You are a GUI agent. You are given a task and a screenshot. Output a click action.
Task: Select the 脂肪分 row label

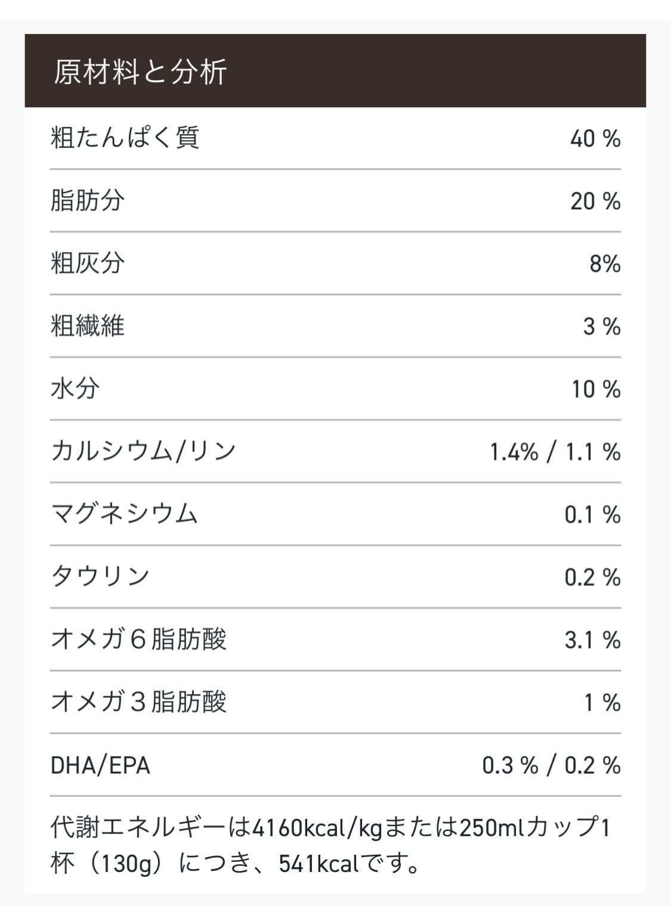pos(87,201)
